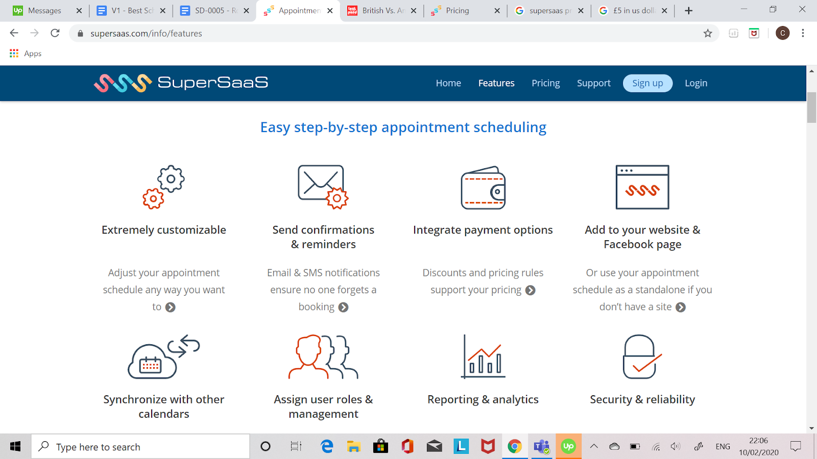The width and height of the screenshot is (817, 459).
Task: Click the address bar URL
Action: click(x=146, y=33)
